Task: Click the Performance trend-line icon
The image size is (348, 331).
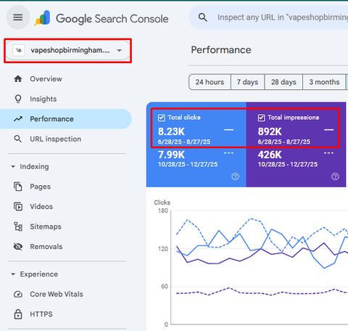Action: pos(18,119)
